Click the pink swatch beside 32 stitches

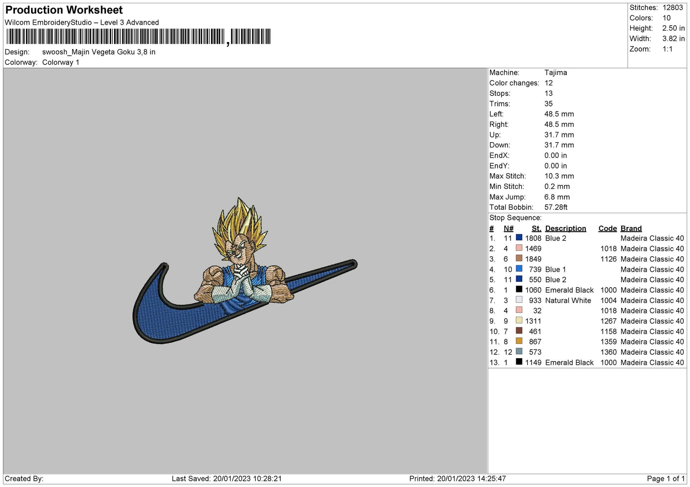pyautogui.click(x=519, y=310)
